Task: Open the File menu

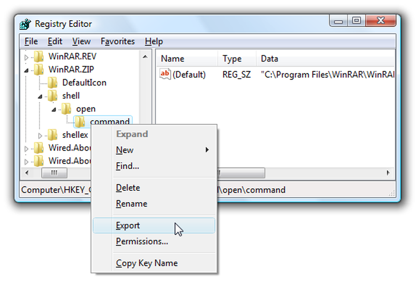Action: (31, 41)
